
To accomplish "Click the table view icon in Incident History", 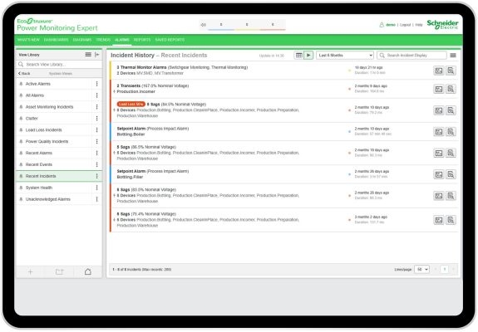I will click(299, 55).
